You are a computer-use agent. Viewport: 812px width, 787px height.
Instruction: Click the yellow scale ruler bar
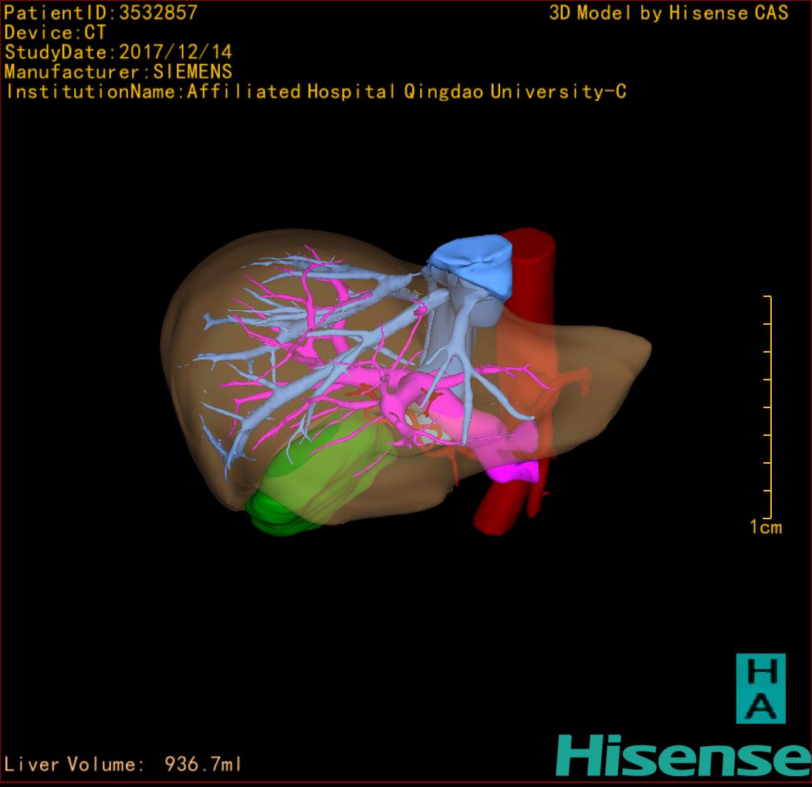769,407
